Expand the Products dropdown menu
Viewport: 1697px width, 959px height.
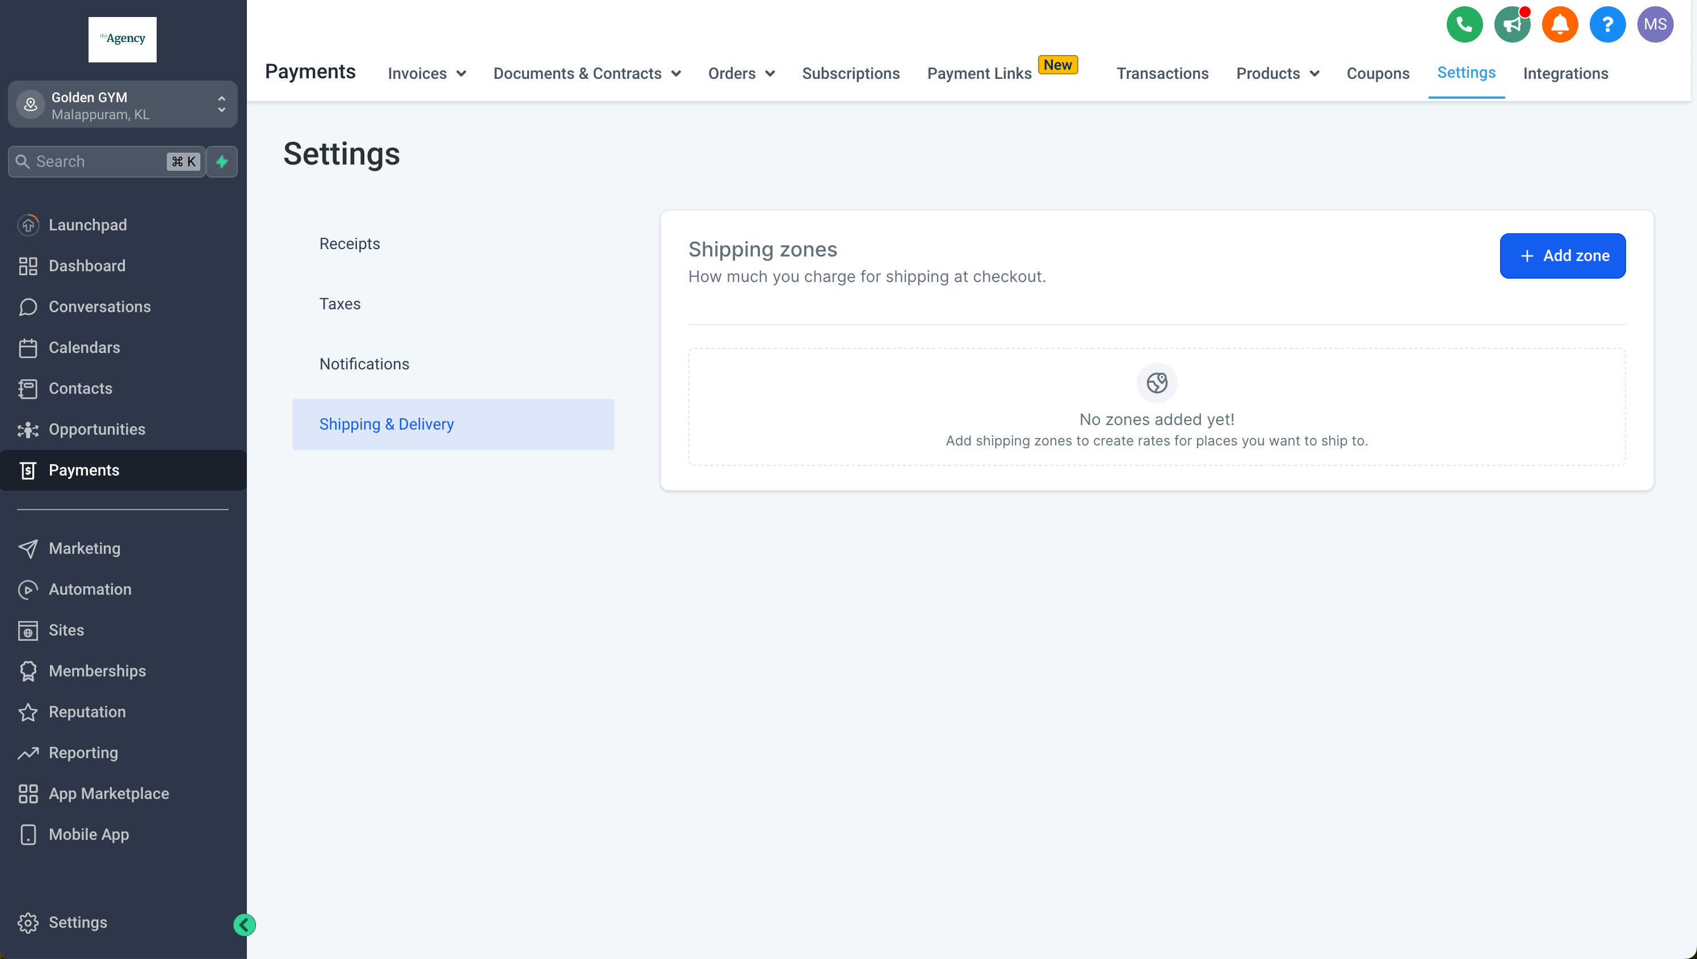tap(1276, 74)
